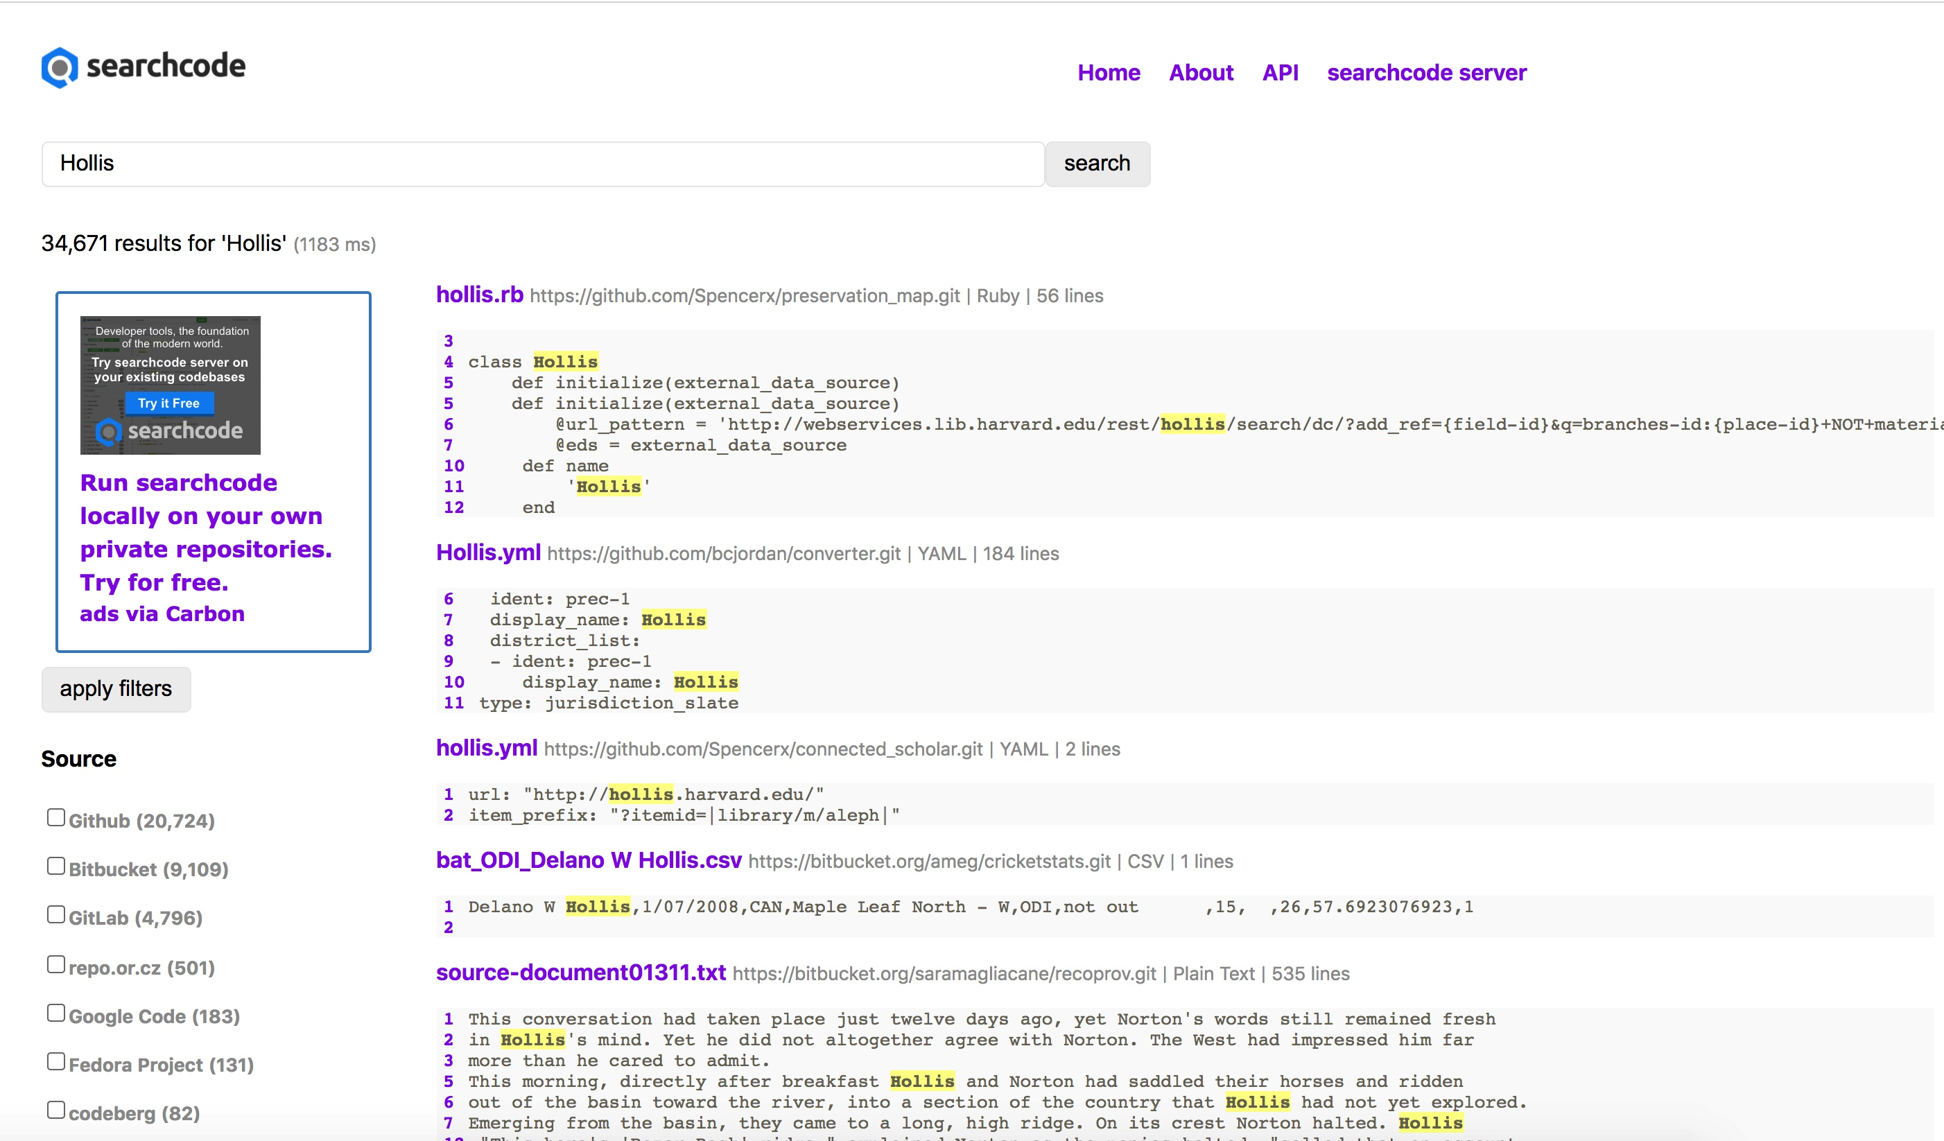Enable the Github source filter checkbox
This screenshot has width=1944, height=1141.
coord(55,818)
